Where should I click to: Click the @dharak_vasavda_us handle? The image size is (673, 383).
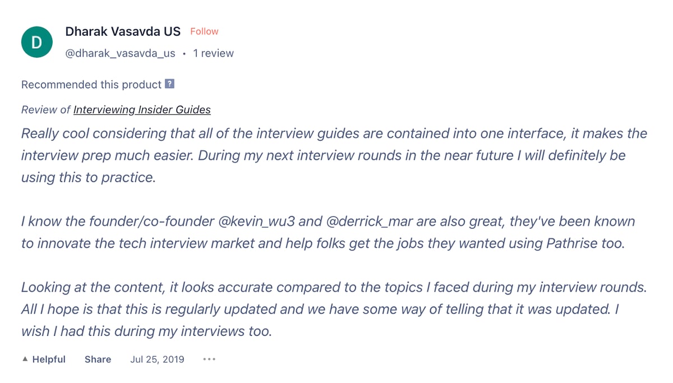pyautogui.click(x=120, y=53)
